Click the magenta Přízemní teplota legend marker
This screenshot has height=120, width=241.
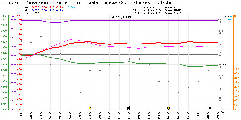tap(22, 2)
